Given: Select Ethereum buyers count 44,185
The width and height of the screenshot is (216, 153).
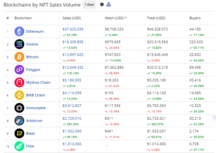Looking at the screenshot, I should coord(195,29).
